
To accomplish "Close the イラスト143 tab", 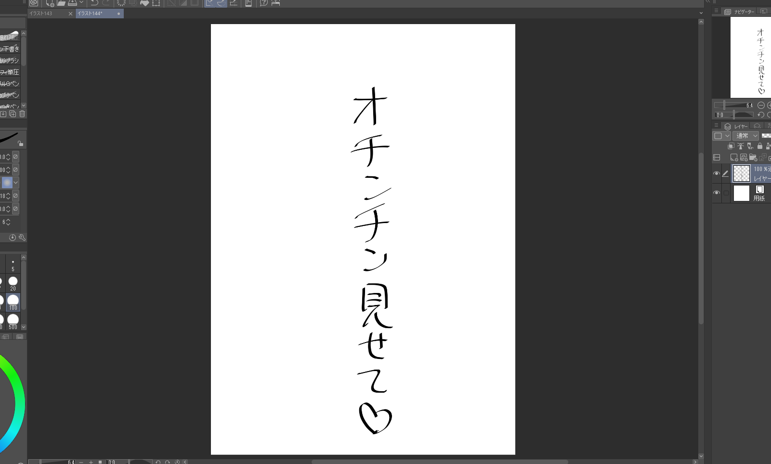I will 71,13.
